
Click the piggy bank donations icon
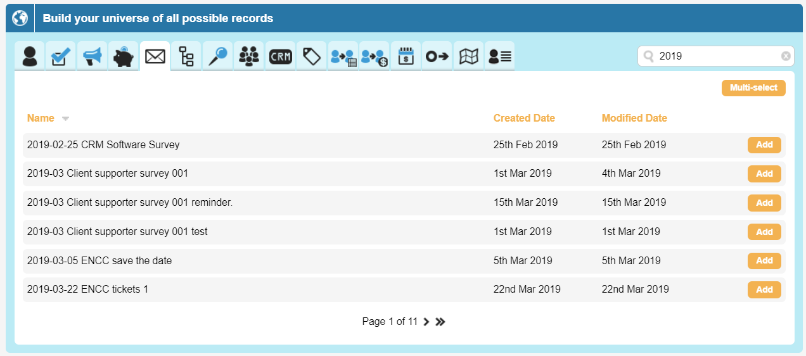(124, 56)
